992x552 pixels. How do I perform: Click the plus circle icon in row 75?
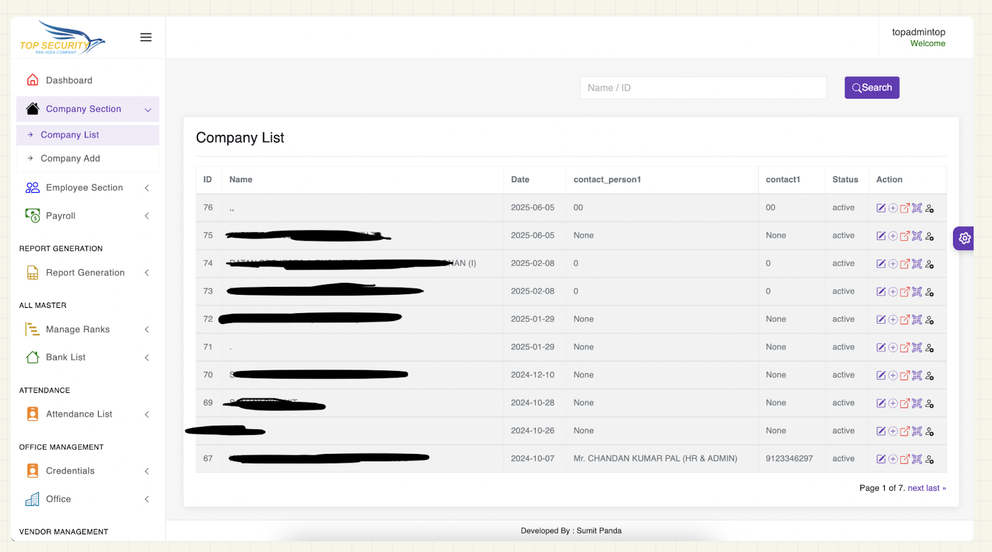click(893, 236)
